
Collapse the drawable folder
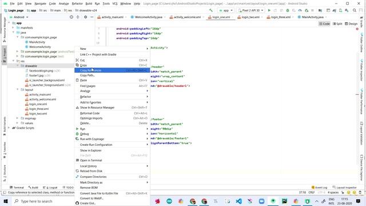click(x=18, y=66)
